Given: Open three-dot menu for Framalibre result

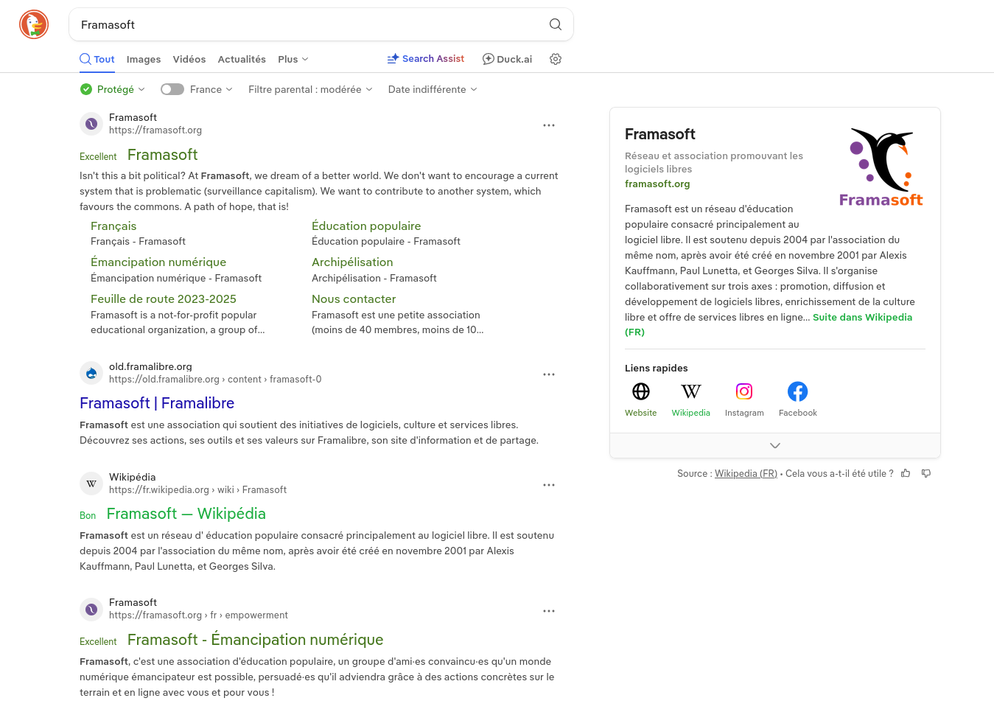Looking at the screenshot, I should tap(549, 374).
